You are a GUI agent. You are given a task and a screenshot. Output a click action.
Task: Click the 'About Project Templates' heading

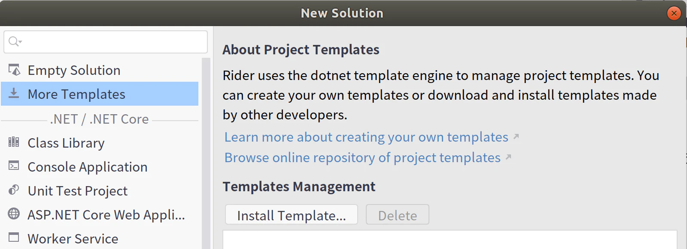click(301, 50)
